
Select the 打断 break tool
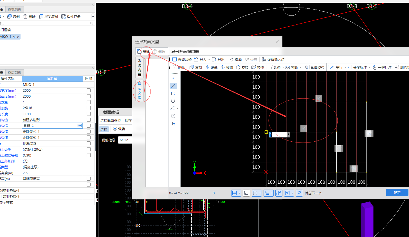(x=291, y=67)
